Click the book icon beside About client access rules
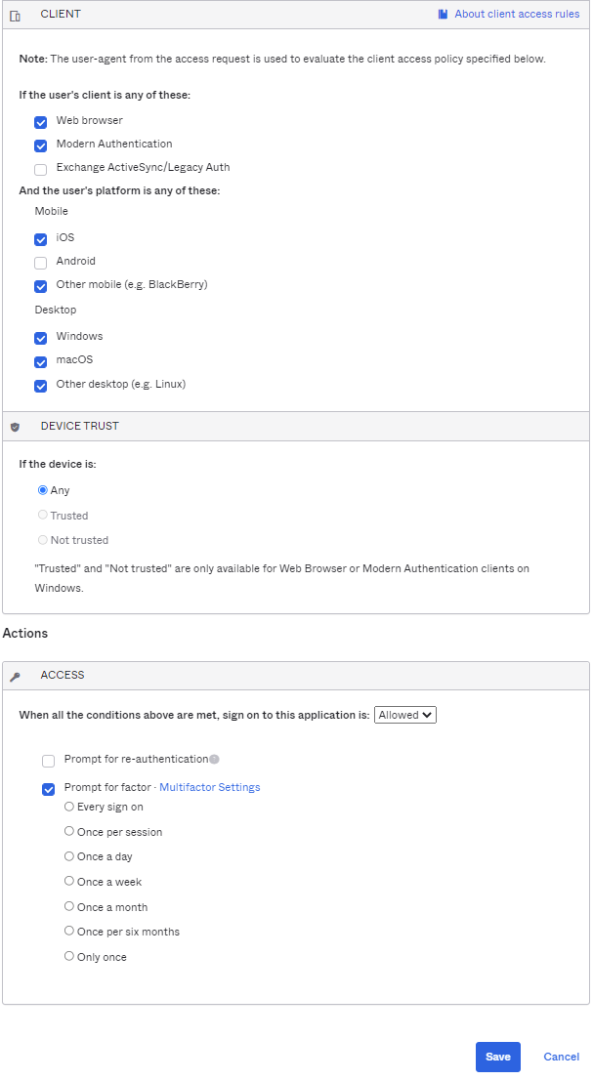Image resolution: width=593 pixels, height=1080 pixels. tap(443, 15)
